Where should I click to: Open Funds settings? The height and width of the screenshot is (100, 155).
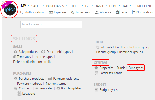[121, 68]
